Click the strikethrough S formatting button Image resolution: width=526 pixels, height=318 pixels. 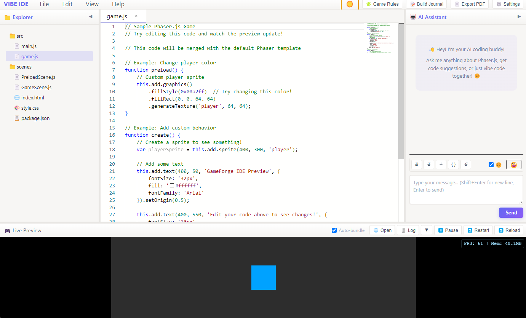click(465, 165)
